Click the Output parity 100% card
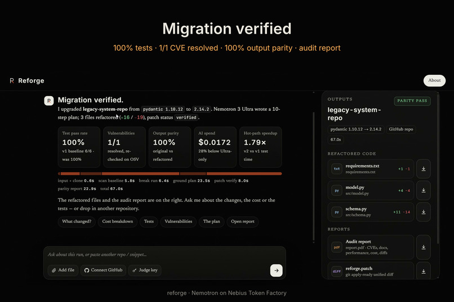Screen dimensions: 454x302 [170, 147]
